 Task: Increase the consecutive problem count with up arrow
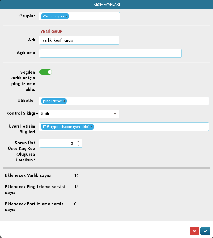pyautogui.click(x=78, y=141)
